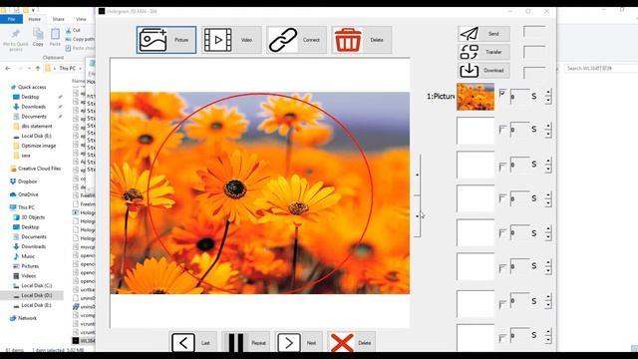Click Pin to Quick access in ribbon
The image size is (638, 359).
click(16, 40)
